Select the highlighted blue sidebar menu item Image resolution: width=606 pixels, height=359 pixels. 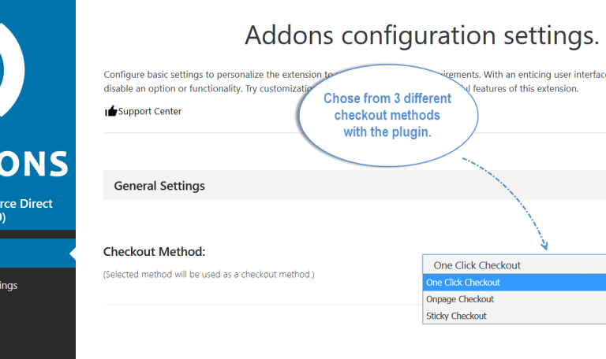pos(38,254)
